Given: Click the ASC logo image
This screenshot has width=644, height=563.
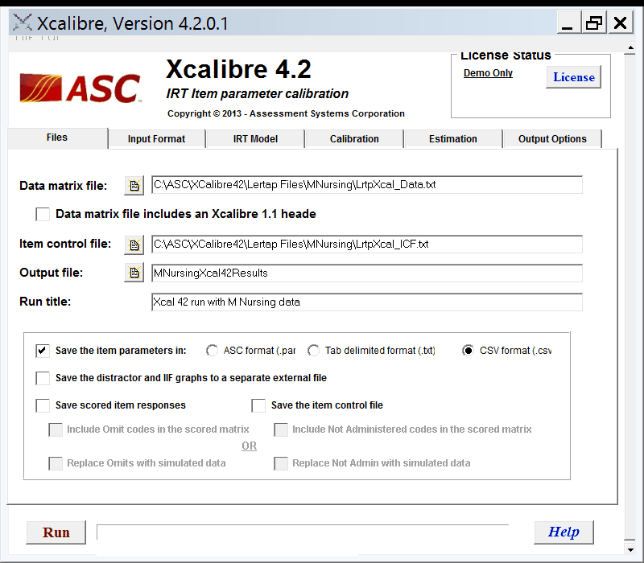Looking at the screenshot, I should 80,88.
